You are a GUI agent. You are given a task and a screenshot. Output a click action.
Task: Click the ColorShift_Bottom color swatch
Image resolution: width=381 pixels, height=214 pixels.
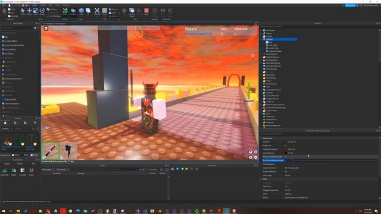click(x=286, y=149)
